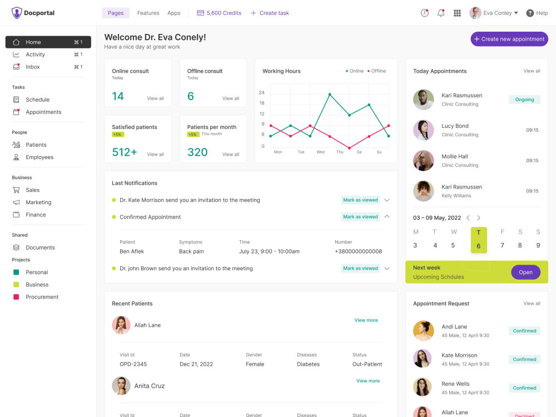Click Open button for next week schedules

tap(525, 272)
